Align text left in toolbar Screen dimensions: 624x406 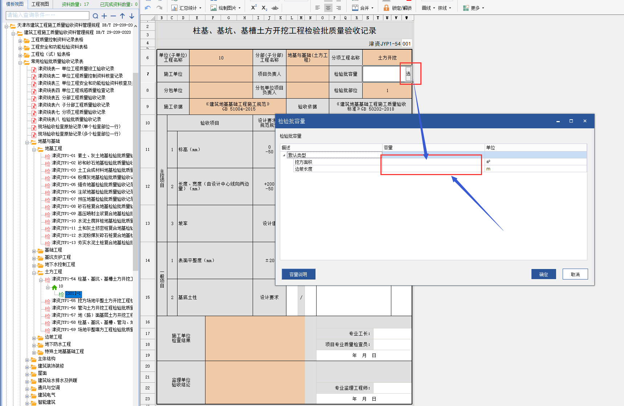318,8
